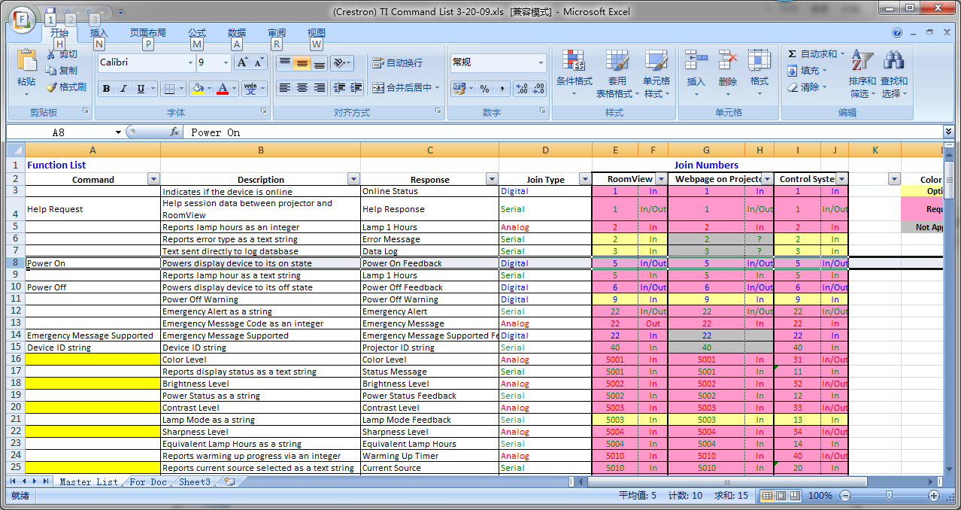The width and height of the screenshot is (961, 510).
Task: Toggle Bold formatting
Action: tap(106, 89)
